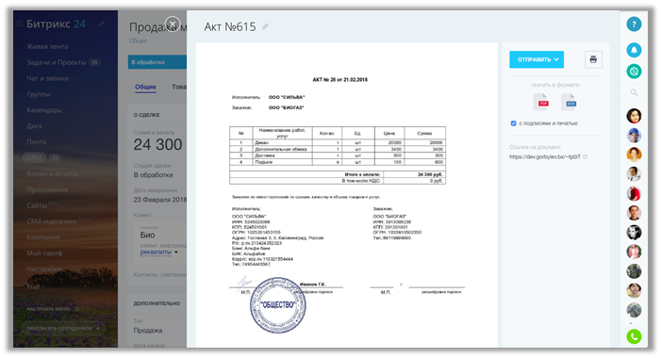Expand the реквизиты dropdown arrow

[176, 252]
